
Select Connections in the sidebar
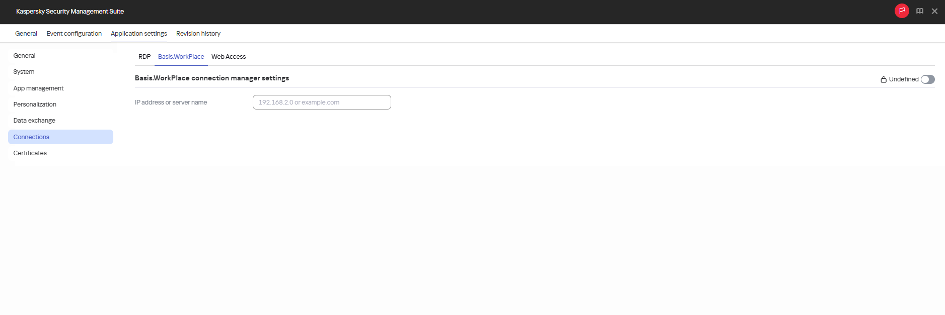coord(60,137)
